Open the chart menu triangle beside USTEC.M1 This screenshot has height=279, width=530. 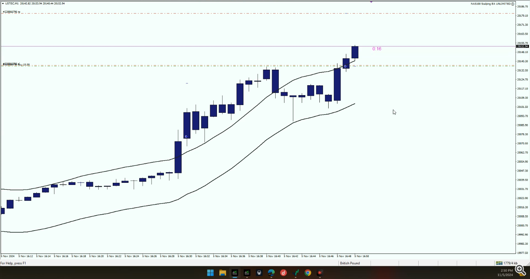pos(2,4)
